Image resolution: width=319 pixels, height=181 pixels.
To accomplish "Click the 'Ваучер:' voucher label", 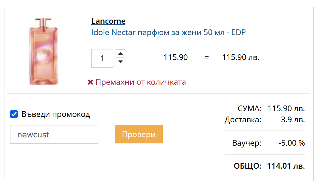I will (x=247, y=143).
